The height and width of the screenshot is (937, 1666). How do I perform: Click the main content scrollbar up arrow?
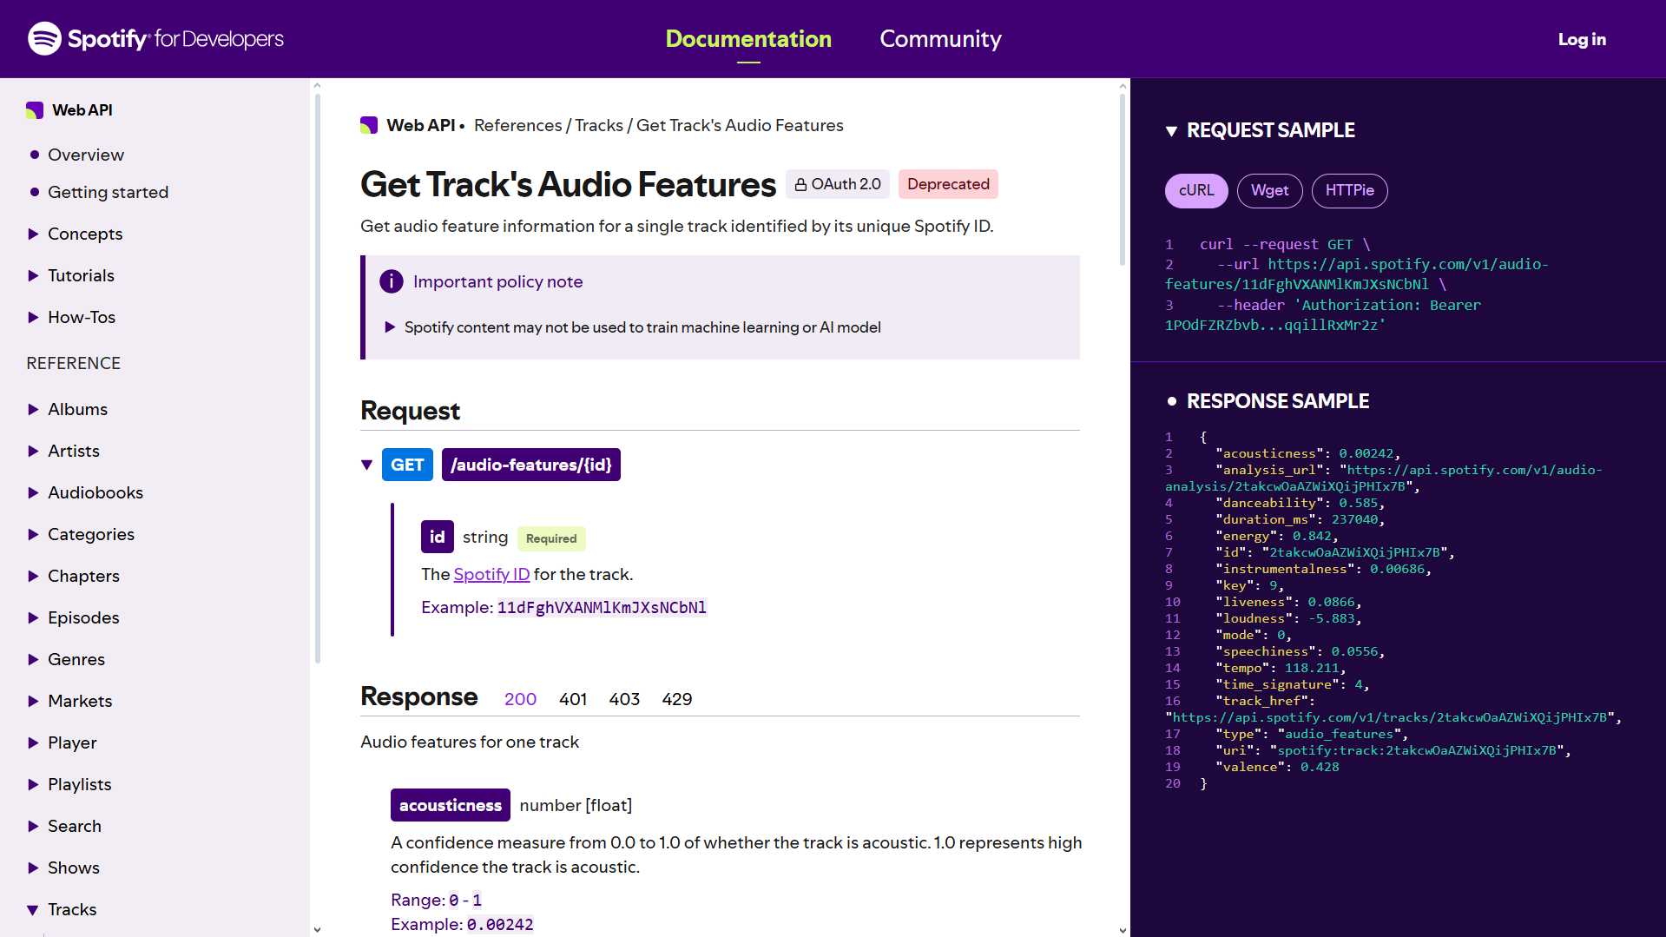pos(1123,86)
